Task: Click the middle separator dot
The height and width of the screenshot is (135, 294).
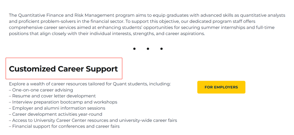Action: click(x=148, y=49)
